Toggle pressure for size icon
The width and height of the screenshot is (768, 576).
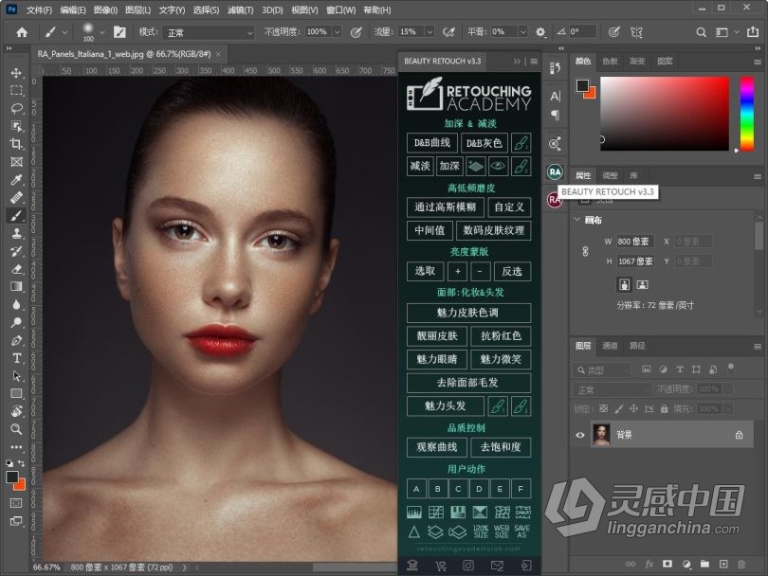pyautogui.click(x=613, y=32)
